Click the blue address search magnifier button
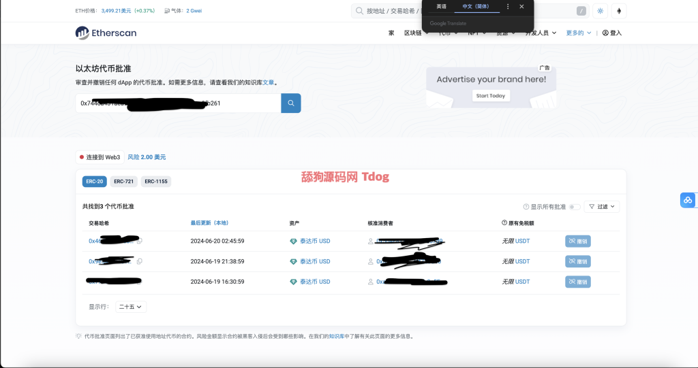 290,103
